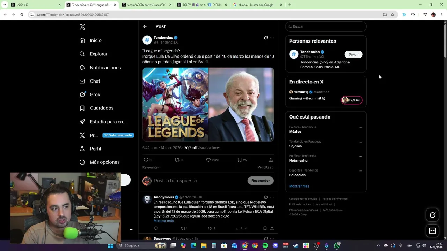Open Windows Start menu
447x251 pixels.
[110, 245]
